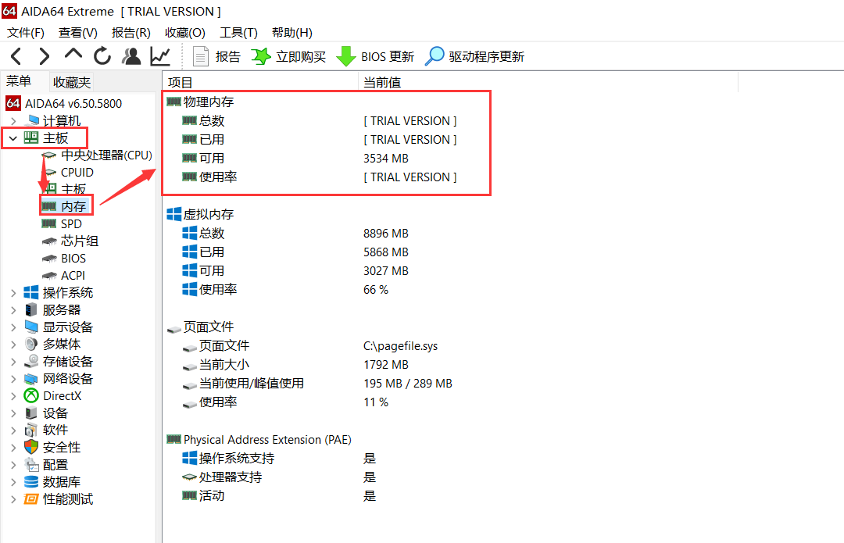Open the 工具 menu
844x543 pixels.
pos(238,32)
